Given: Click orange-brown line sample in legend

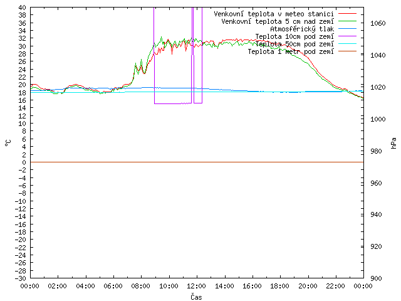Looking at the screenshot, I should coord(347,51).
